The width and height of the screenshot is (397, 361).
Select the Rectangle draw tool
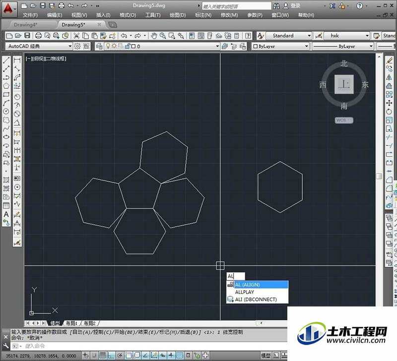6,95
